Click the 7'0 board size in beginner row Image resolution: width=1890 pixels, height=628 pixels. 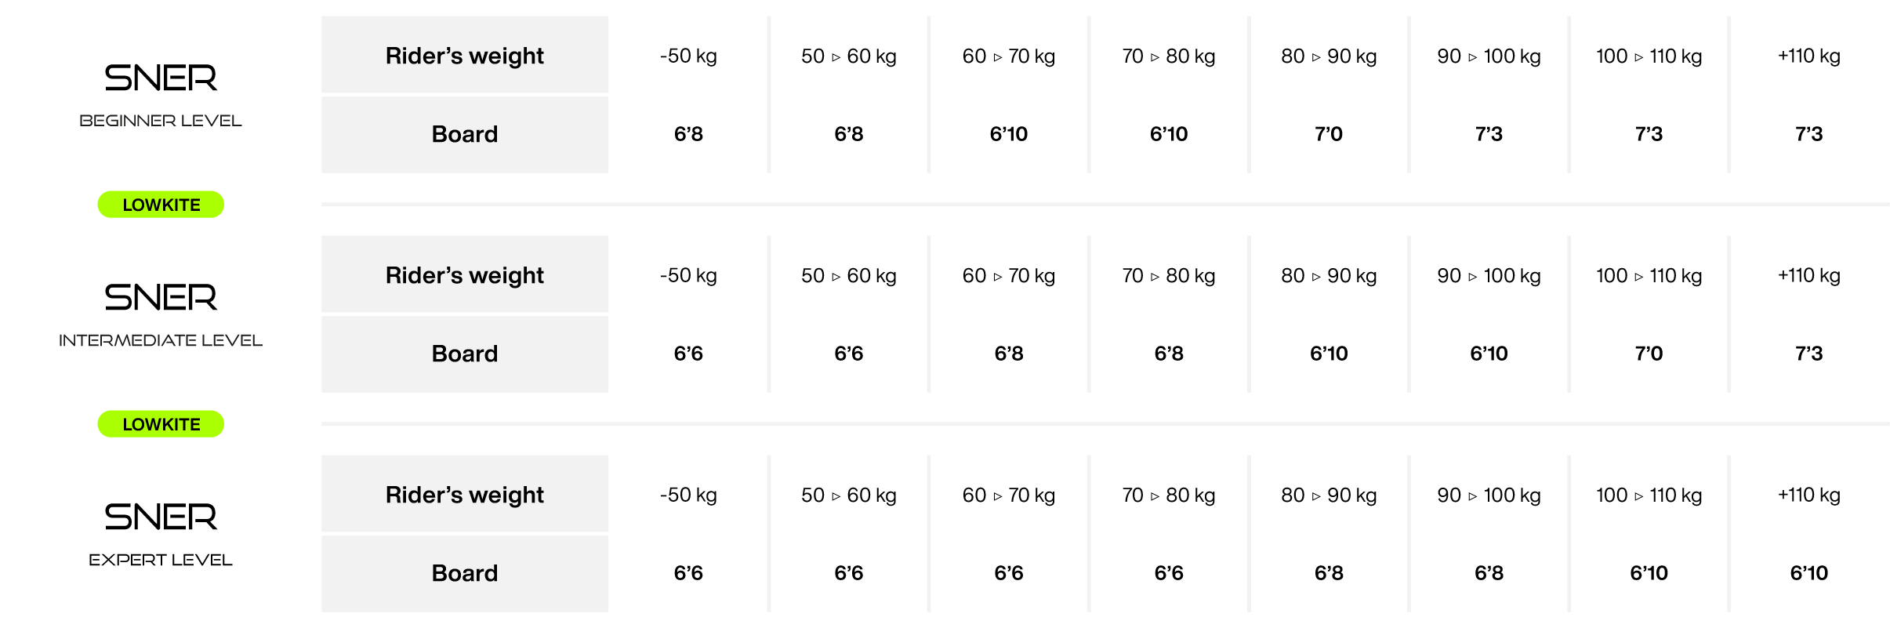1329,134
